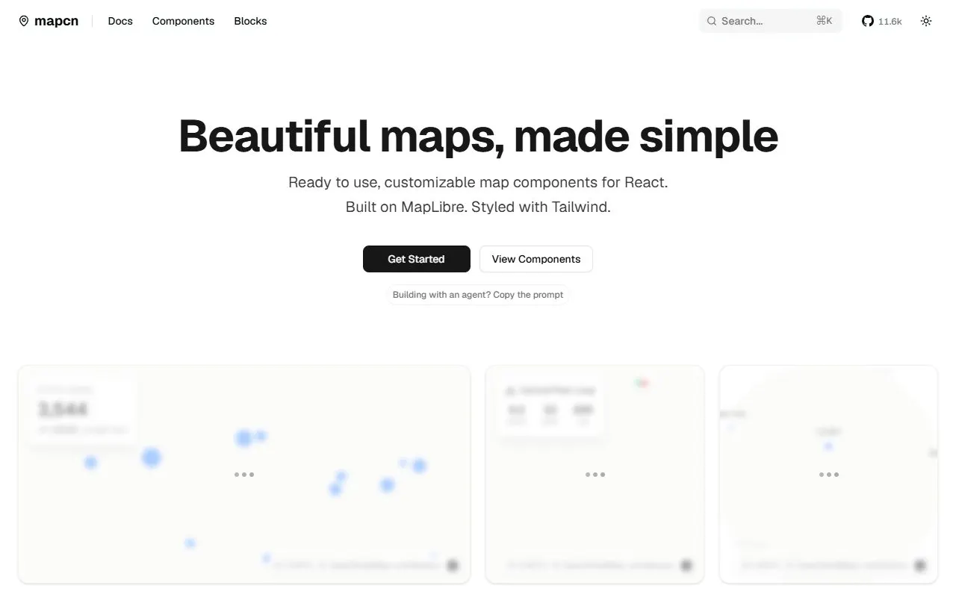Click the info icon in the first map card
This screenshot has width=956, height=597.
[453, 566]
